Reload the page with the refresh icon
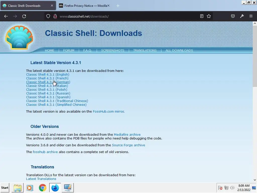 click(x=24, y=16)
